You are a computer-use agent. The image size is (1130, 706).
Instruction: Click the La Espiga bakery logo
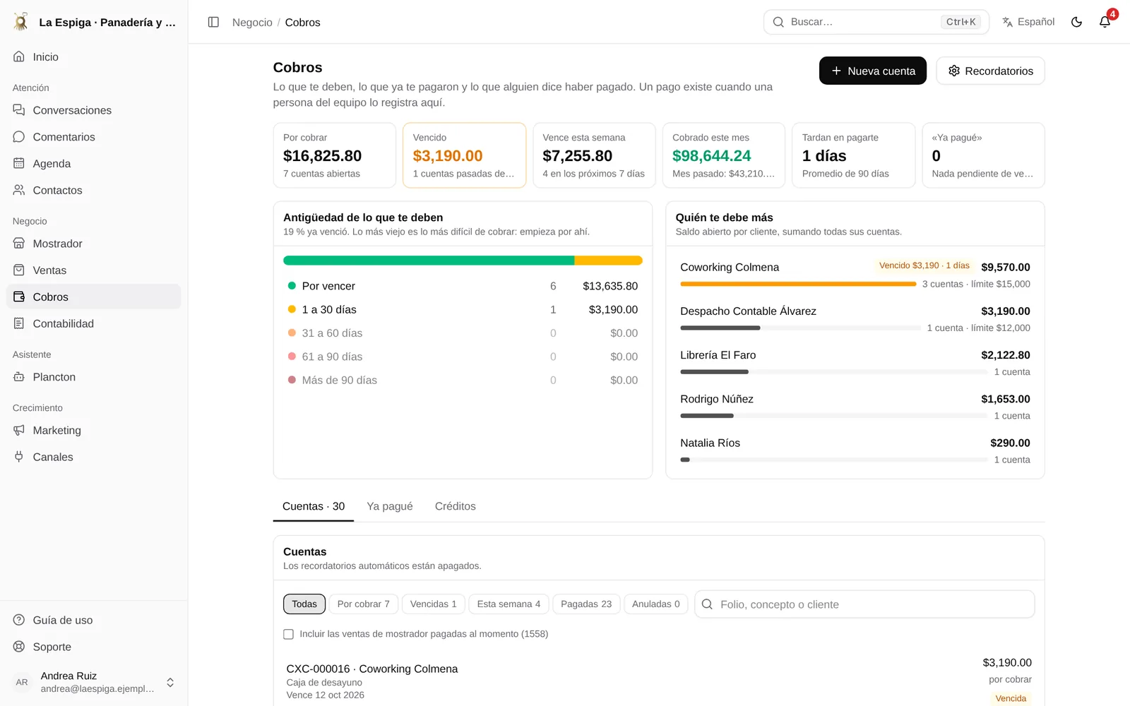coord(21,22)
